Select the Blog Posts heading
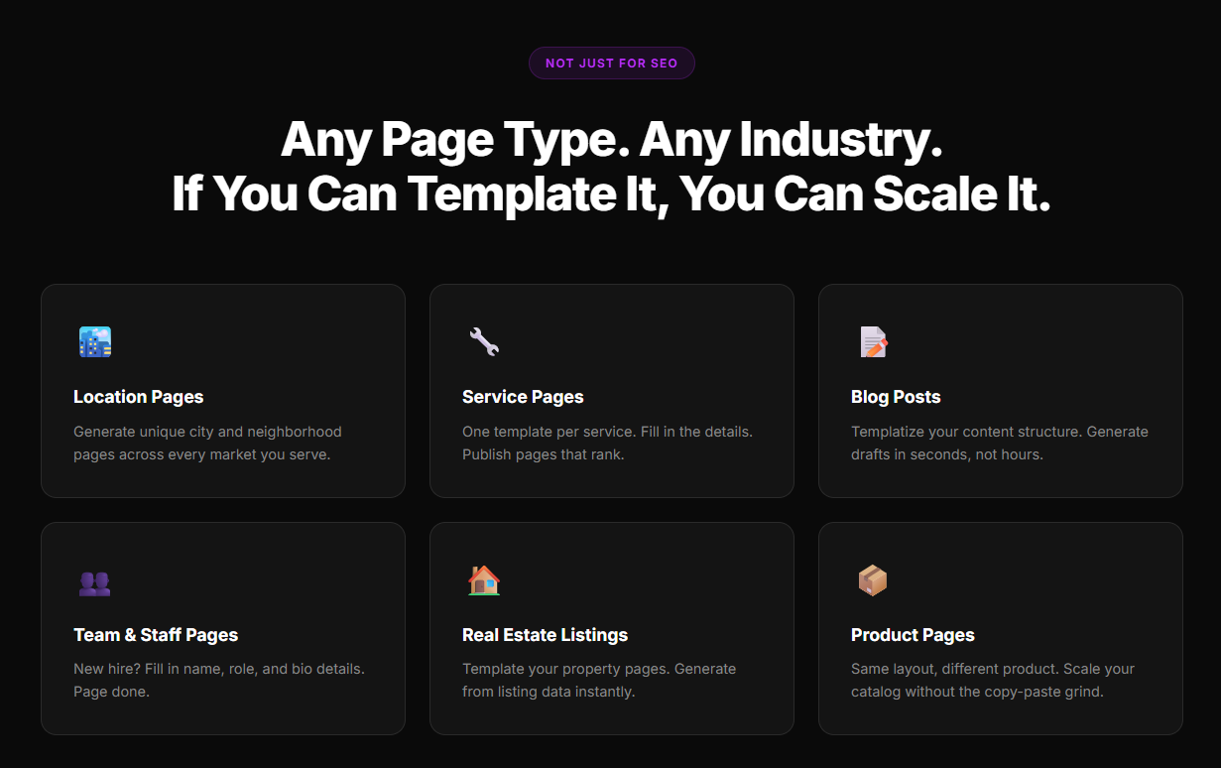Image resolution: width=1221 pixels, height=768 pixels. pos(896,397)
